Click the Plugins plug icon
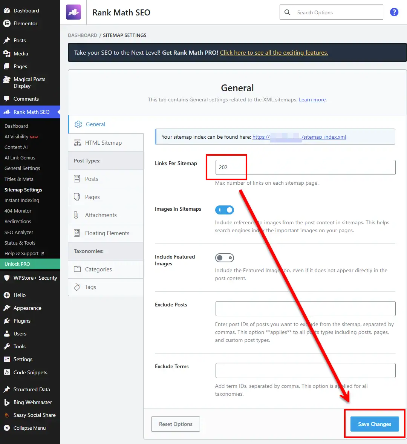The height and width of the screenshot is (444, 407). click(7, 321)
